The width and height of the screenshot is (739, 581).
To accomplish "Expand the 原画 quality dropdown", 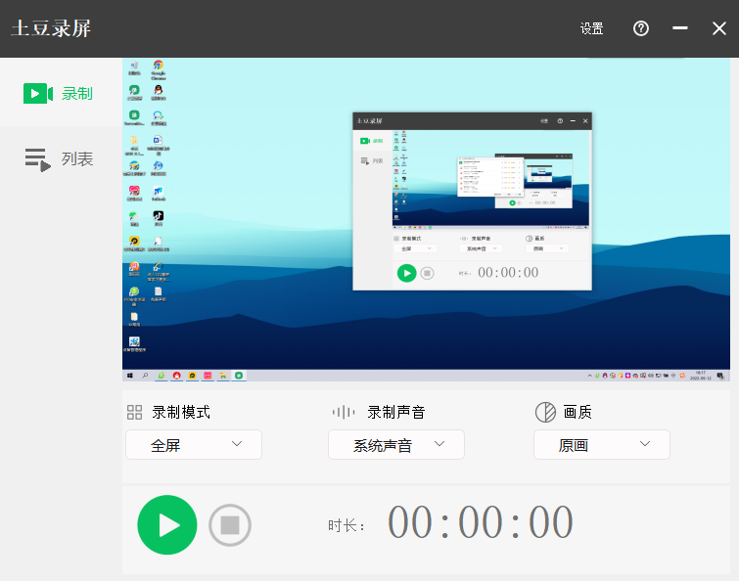I will (x=601, y=445).
